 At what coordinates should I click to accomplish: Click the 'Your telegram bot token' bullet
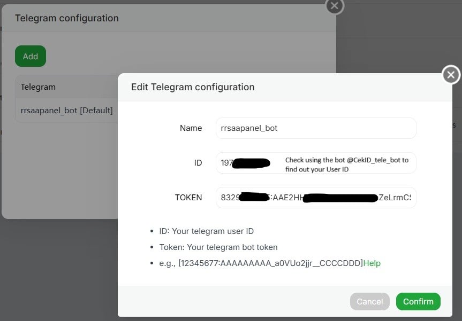pyautogui.click(x=218, y=247)
